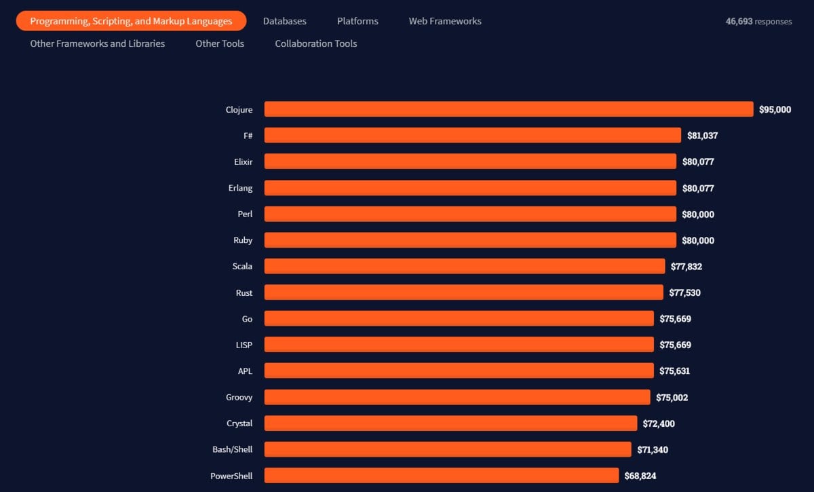Switch to Web Frameworks tab
Image resolution: width=814 pixels, height=492 pixels.
point(445,21)
